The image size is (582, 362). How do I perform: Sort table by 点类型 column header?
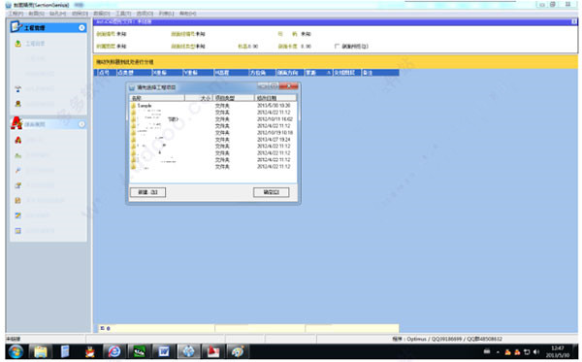point(135,73)
